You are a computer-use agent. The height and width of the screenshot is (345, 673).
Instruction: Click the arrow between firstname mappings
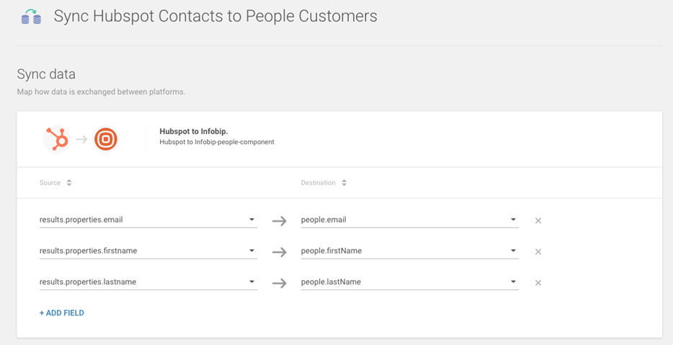tap(280, 251)
